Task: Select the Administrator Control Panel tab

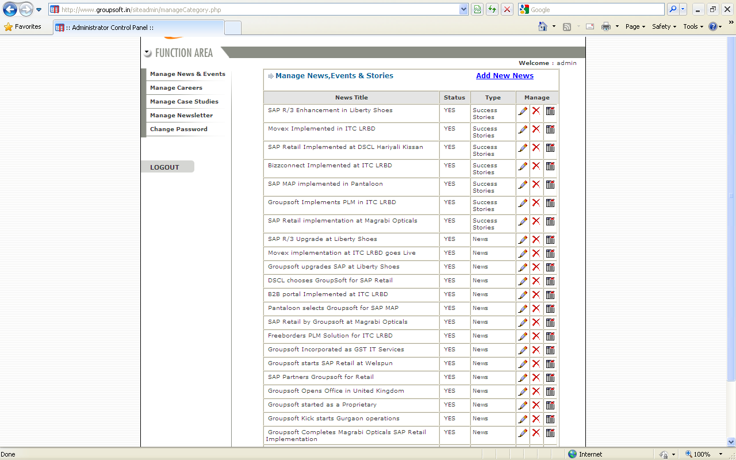Action: [139, 28]
